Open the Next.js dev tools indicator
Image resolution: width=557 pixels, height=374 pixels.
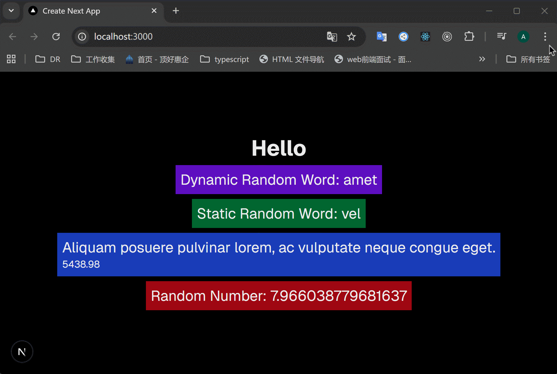tap(22, 352)
